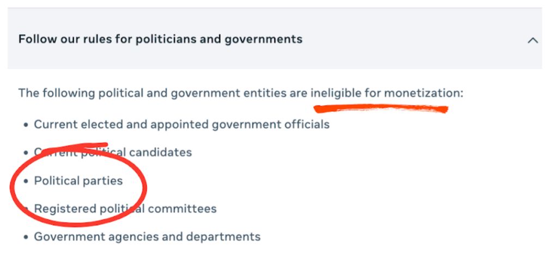Select 'Current elected and appointed government officials' item
This screenshot has height=258, width=545.
click(x=181, y=124)
